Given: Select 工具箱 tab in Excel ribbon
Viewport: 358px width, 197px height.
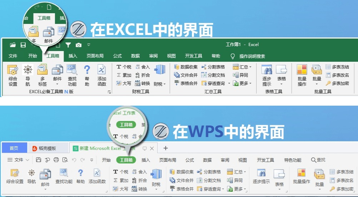Looking at the screenshot, I should tap(53, 56).
